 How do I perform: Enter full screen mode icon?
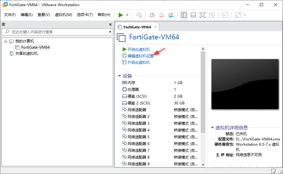click(203, 15)
